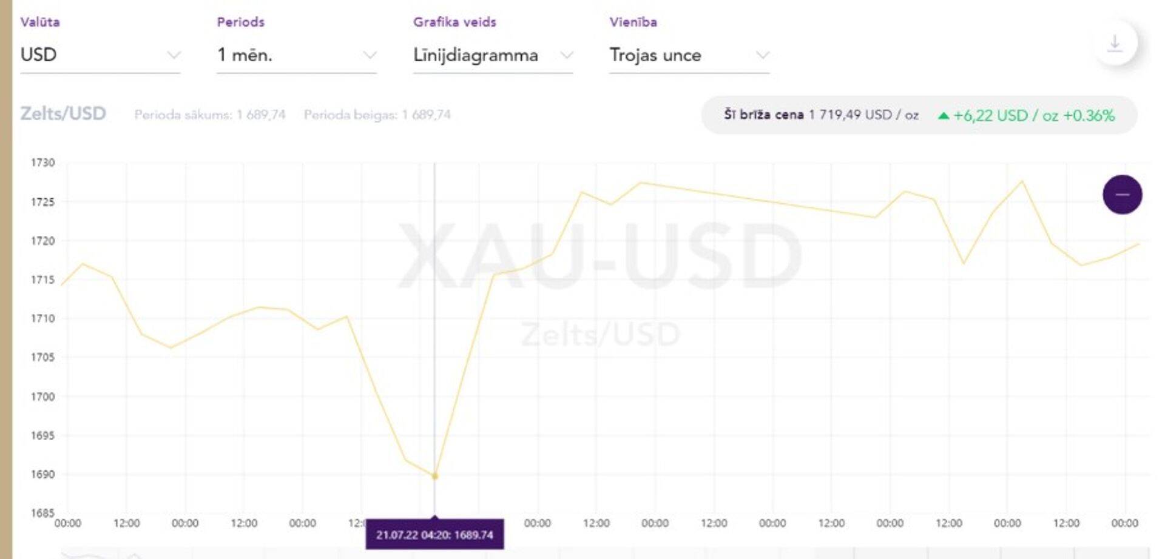Click the 21.07.22 04:20 tooltip label
This screenshot has width=1165, height=559.
pos(434,535)
